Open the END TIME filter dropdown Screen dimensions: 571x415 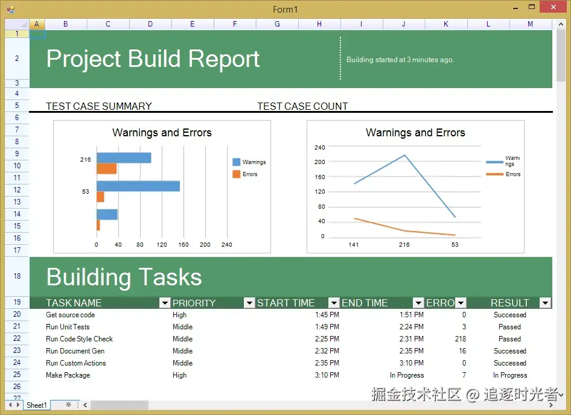[418, 303]
